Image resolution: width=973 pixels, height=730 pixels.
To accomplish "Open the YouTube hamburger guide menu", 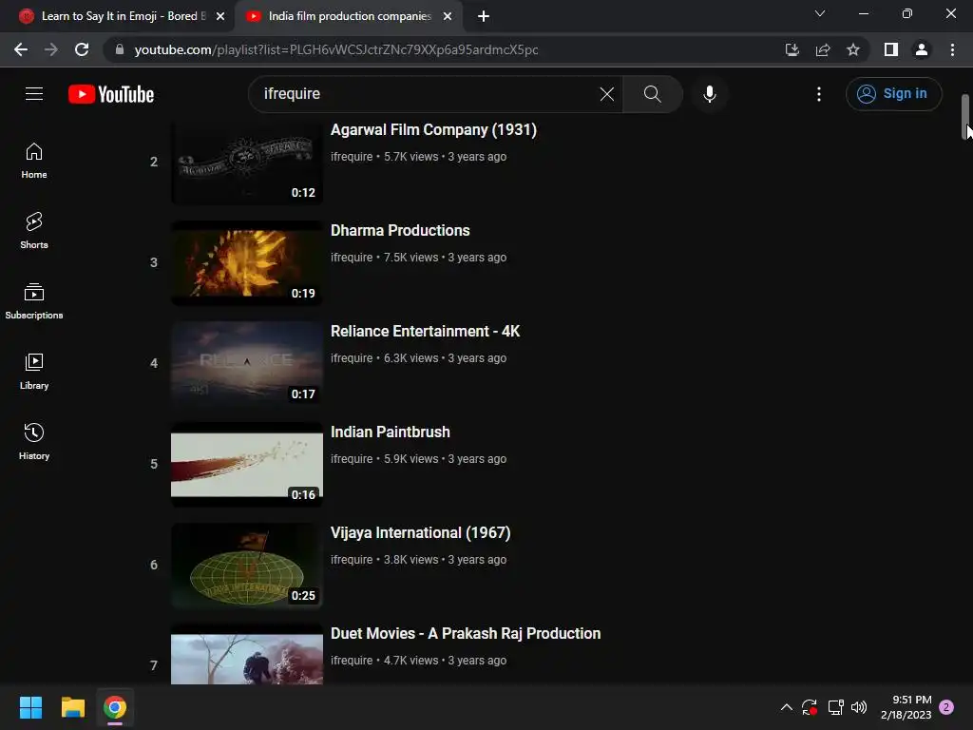I will pos(34,94).
